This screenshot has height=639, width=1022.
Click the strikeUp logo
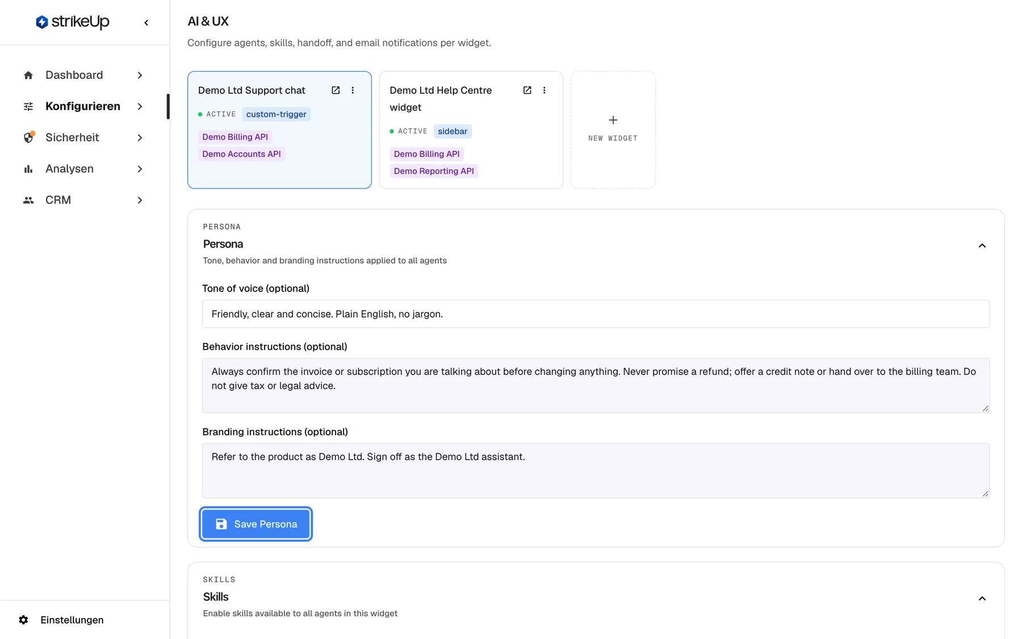(x=73, y=22)
